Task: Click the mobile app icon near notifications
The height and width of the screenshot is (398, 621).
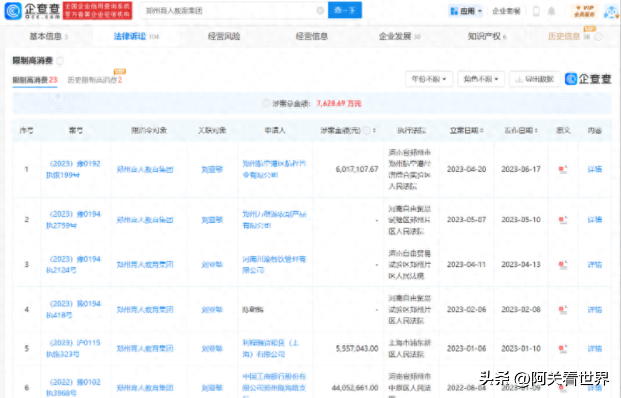Action: 537,11
